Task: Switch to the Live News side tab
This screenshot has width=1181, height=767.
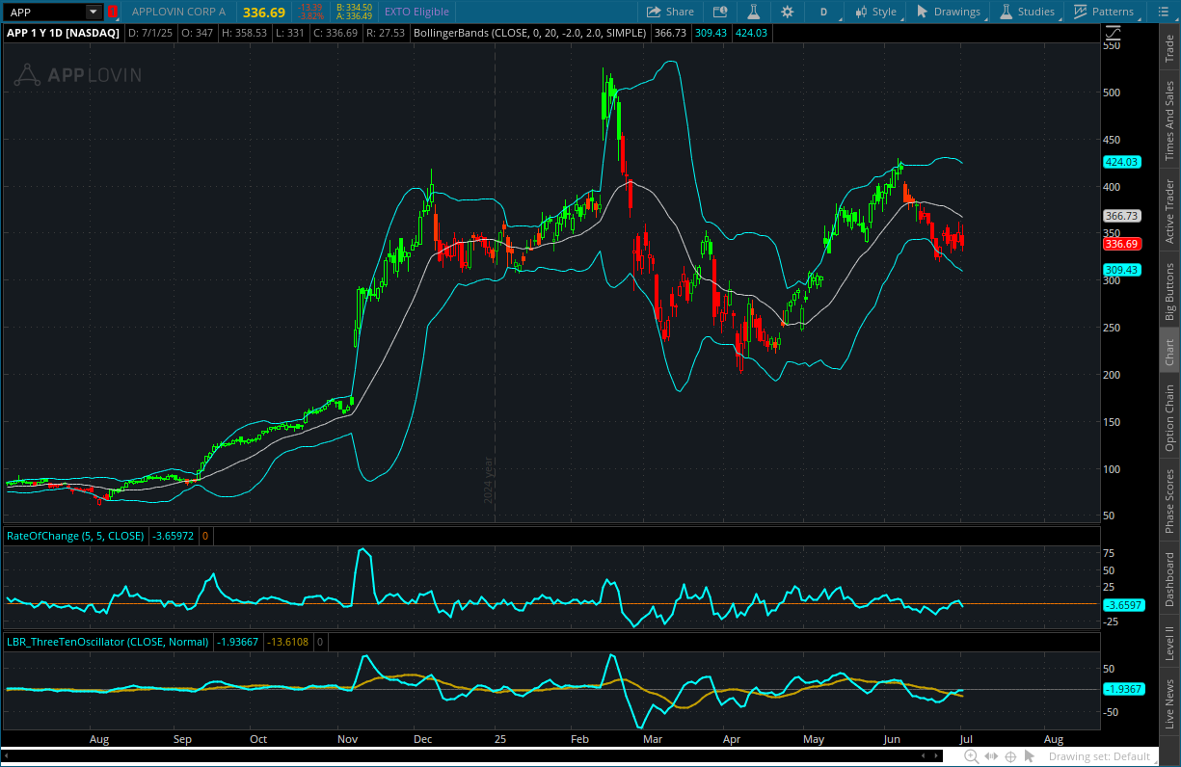Action: [1169, 704]
